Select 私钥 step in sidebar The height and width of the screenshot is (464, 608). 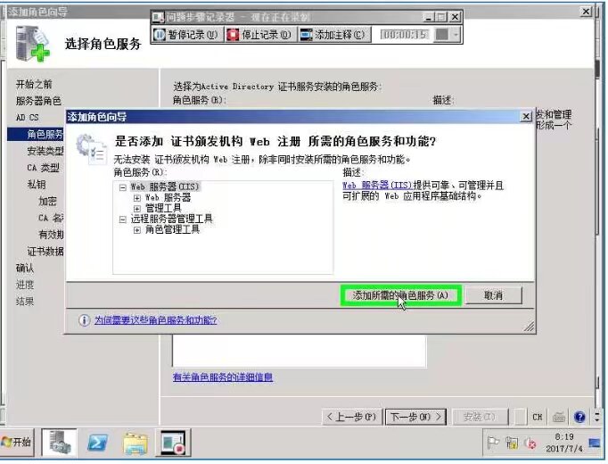pos(37,185)
